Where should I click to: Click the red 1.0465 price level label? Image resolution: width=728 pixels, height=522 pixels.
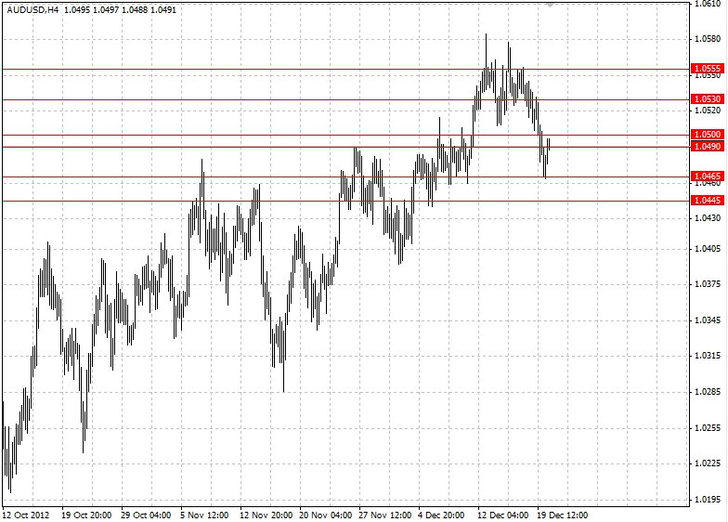(708, 176)
